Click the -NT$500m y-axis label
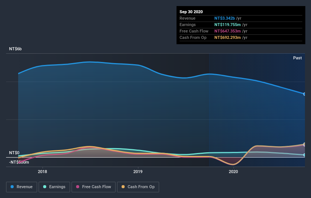This screenshot has height=198, width=311. pos(19,162)
